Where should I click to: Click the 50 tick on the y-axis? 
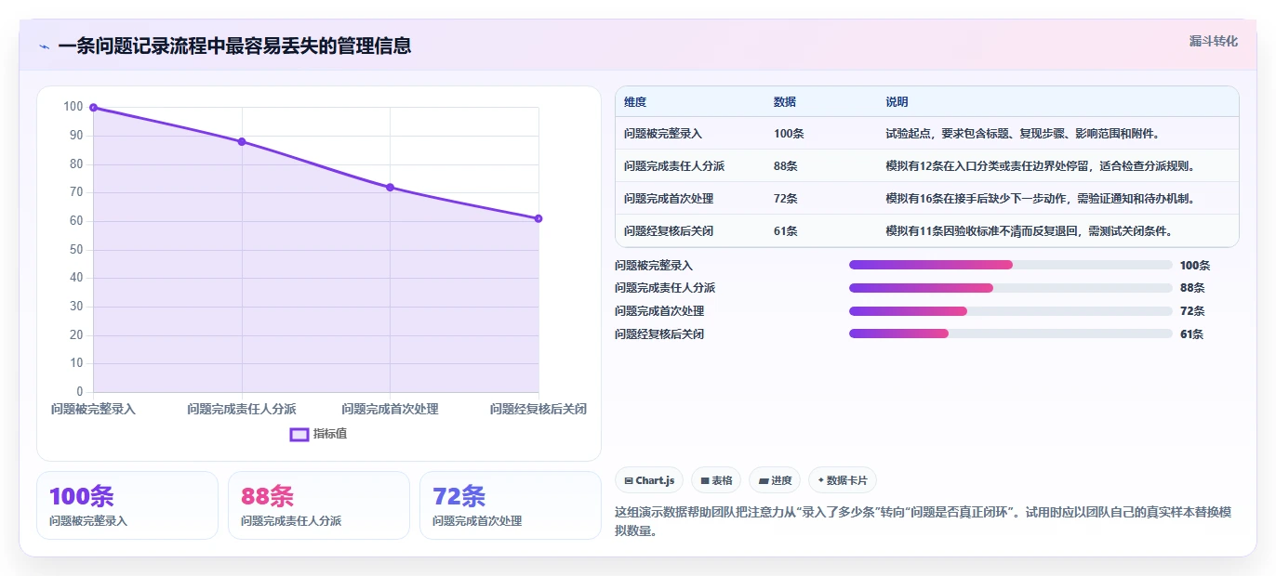click(76, 250)
